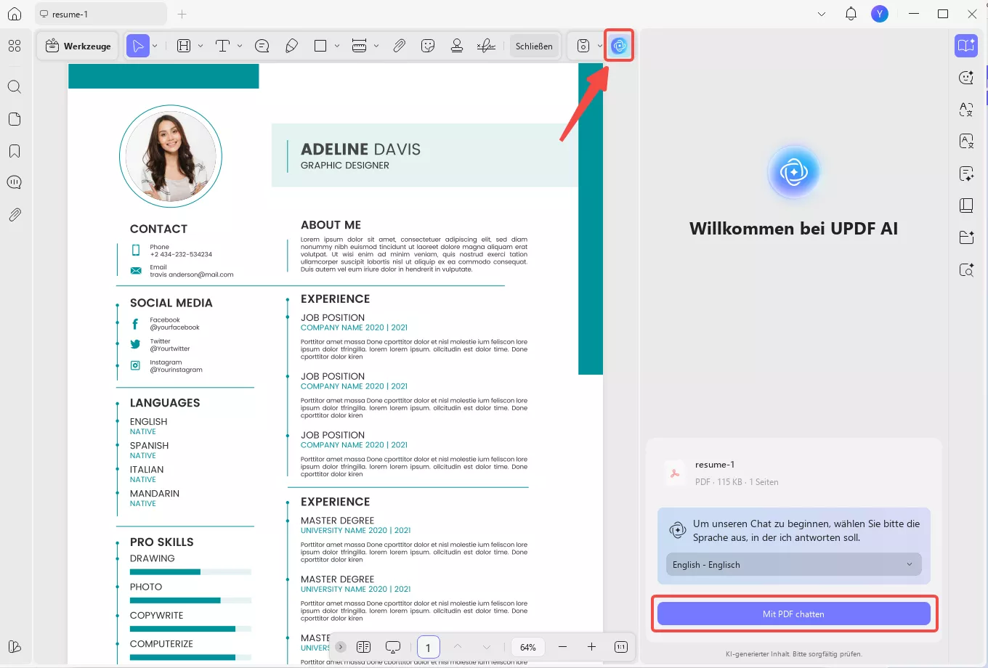This screenshot has height=668, width=988.
Task: Go to the previous page arrow
Action: click(458, 647)
